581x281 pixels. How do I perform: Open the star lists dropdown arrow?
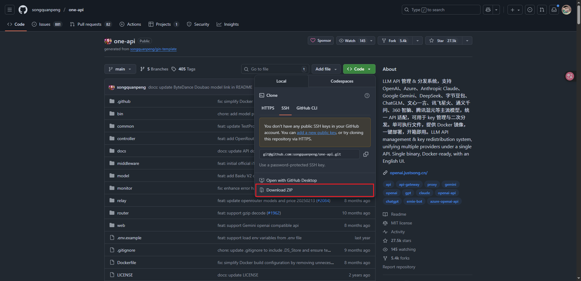tap(467, 41)
